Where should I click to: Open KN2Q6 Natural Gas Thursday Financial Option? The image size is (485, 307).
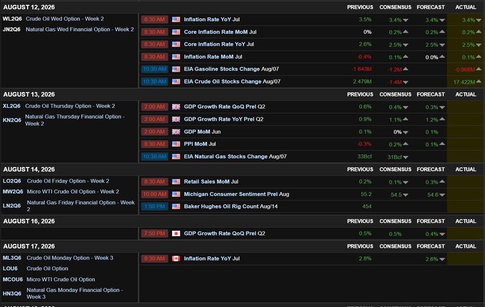64,120
